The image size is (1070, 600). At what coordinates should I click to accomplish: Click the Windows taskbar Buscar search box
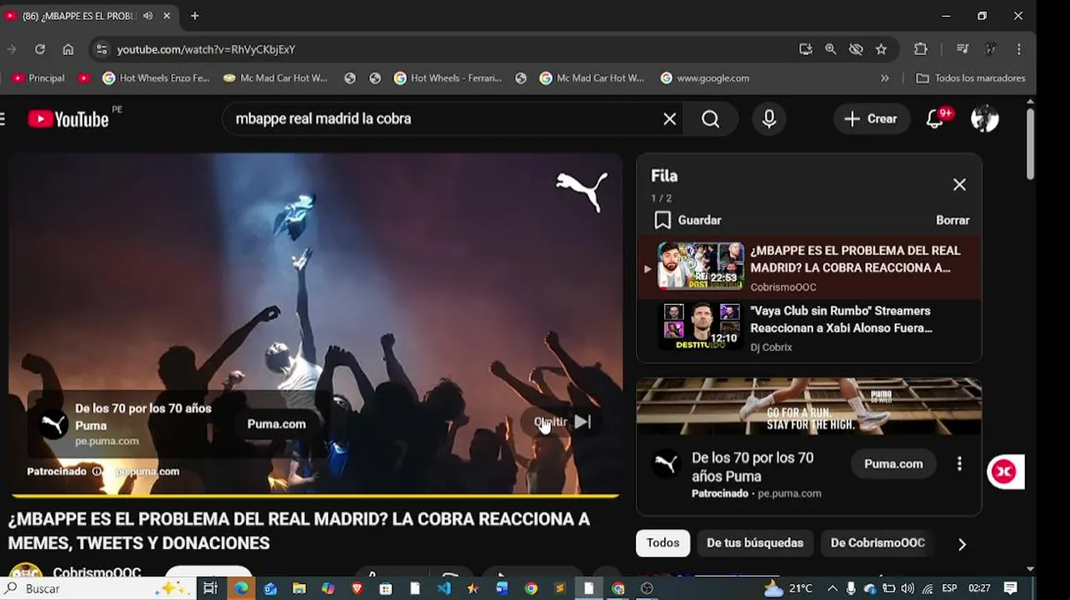(98, 588)
